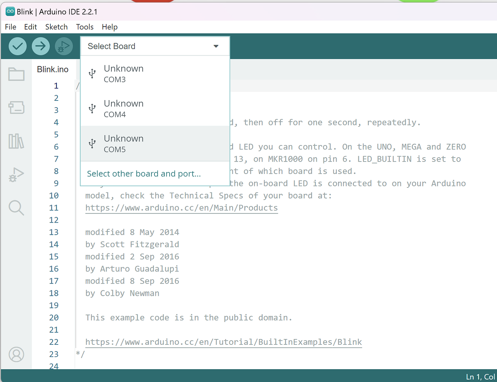Click the text 'modified 8 Sep 2016'
The width and height of the screenshot is (497, 382).
pos(132,281)
